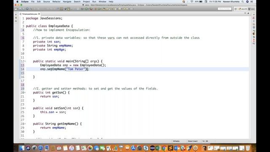This screenshot has height=152, width=270.
Task: Open the Navigate menu
Action: tap(67, 2)
